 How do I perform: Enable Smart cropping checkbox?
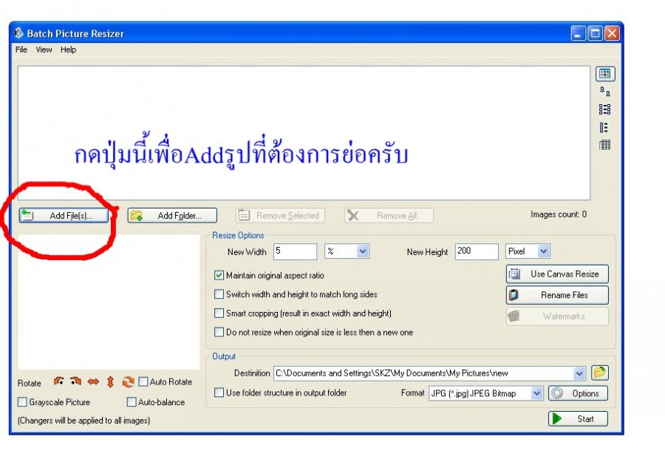(x=219, y=313)
